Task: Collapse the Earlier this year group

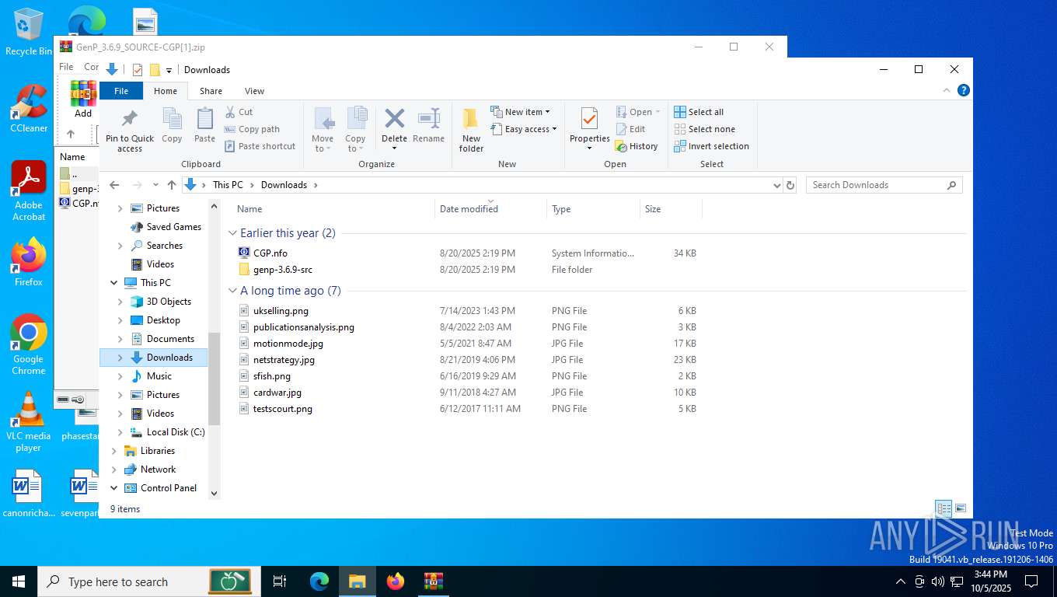Action: [x=232, y=233]
